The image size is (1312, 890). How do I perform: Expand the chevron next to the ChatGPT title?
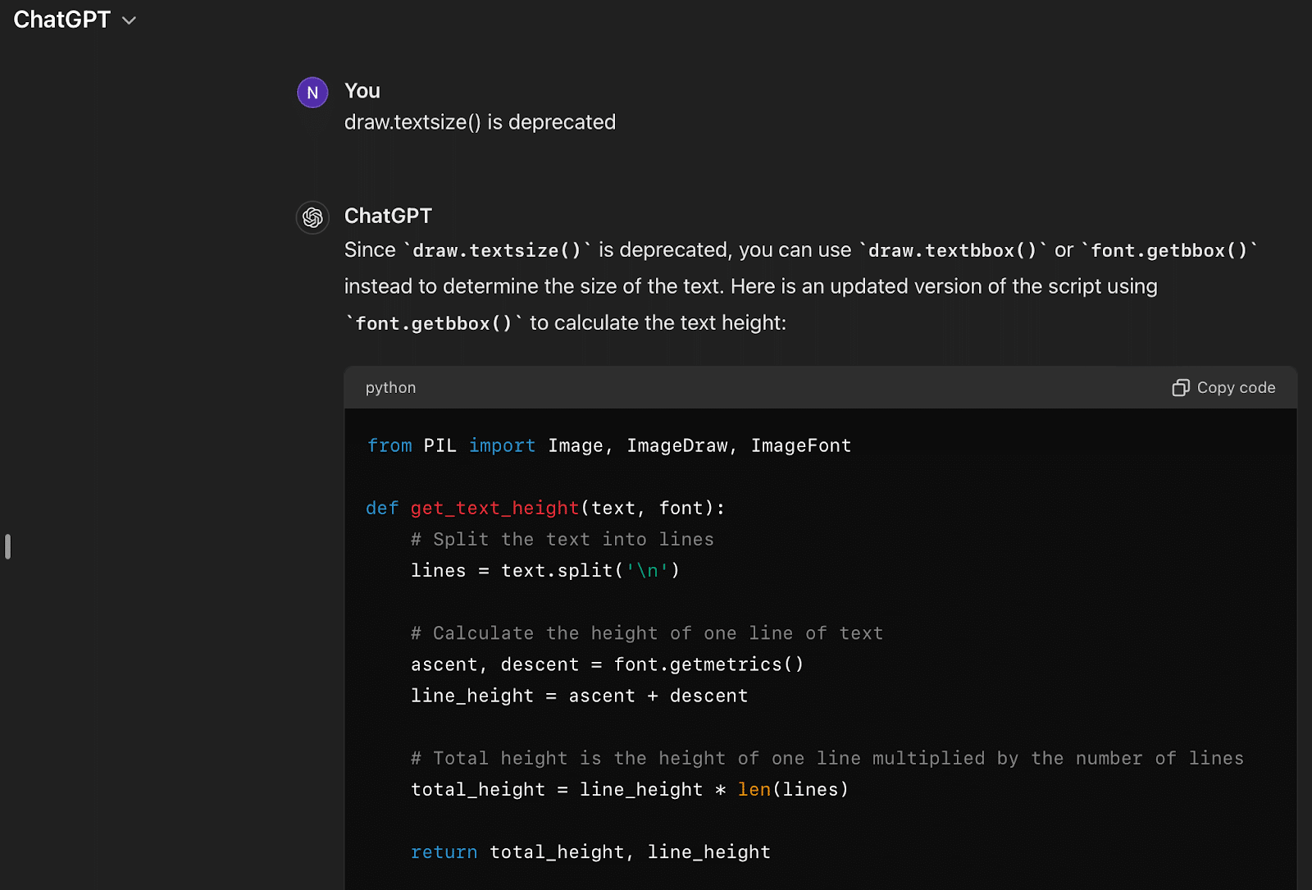[129, 21]
